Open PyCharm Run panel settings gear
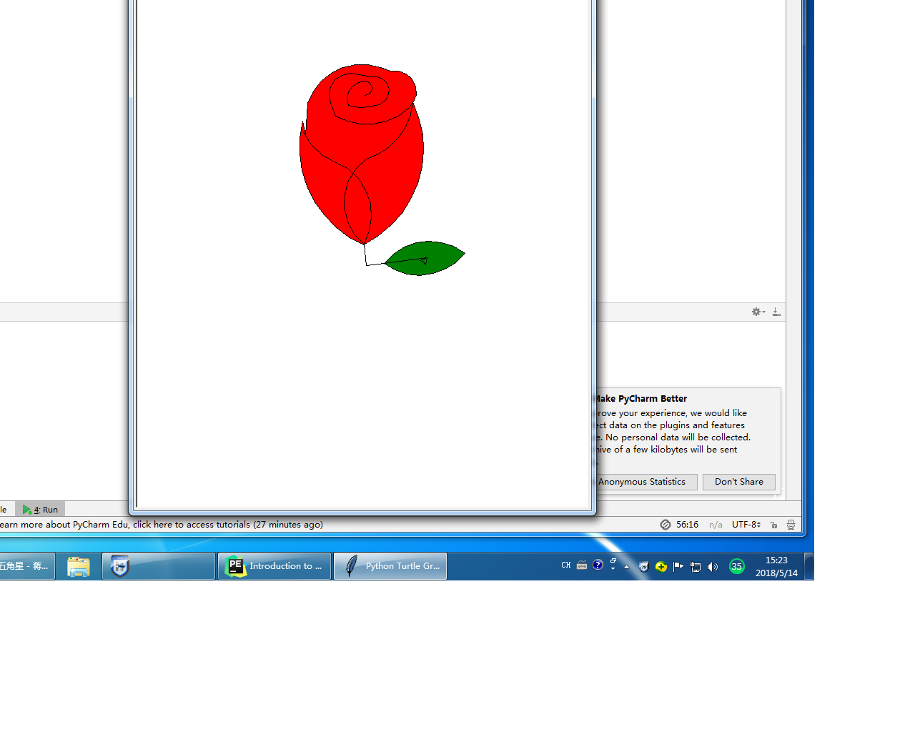Screen dimensions: 915x732 [x=758, y=312]
